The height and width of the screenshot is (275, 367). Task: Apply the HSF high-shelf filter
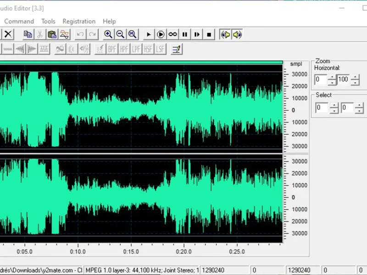pyautogui.click(x=148, y=49)
